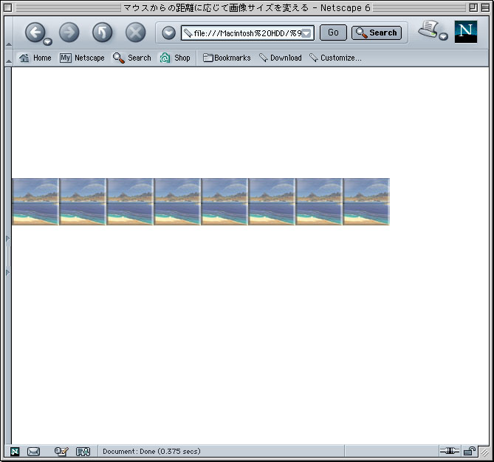Click the window resize grip corner
Image resolution: width=494 pixels, height=462 pixels.
coord(484,452)
